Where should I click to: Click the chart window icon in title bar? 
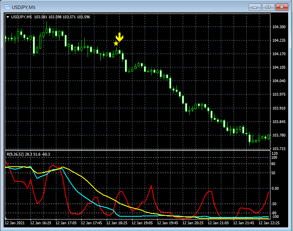[x=7, y=7]
